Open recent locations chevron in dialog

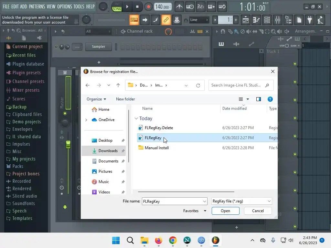click(109, 85)
